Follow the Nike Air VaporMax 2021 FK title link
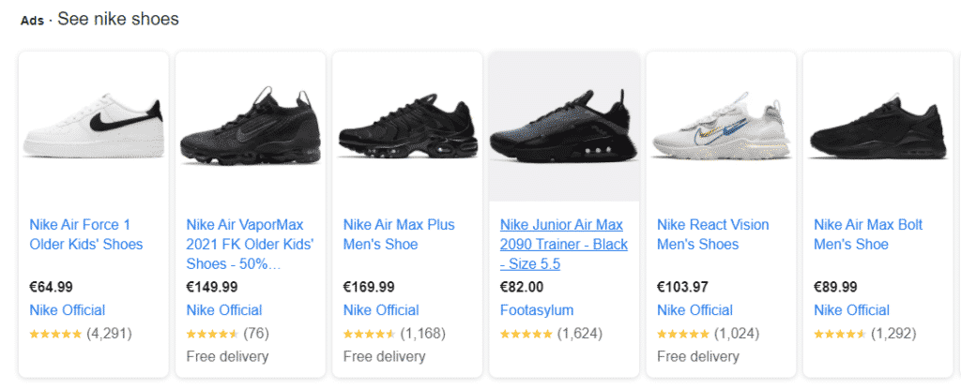The height and width of the screenshot is (389, 961). (x=250, y=245)
